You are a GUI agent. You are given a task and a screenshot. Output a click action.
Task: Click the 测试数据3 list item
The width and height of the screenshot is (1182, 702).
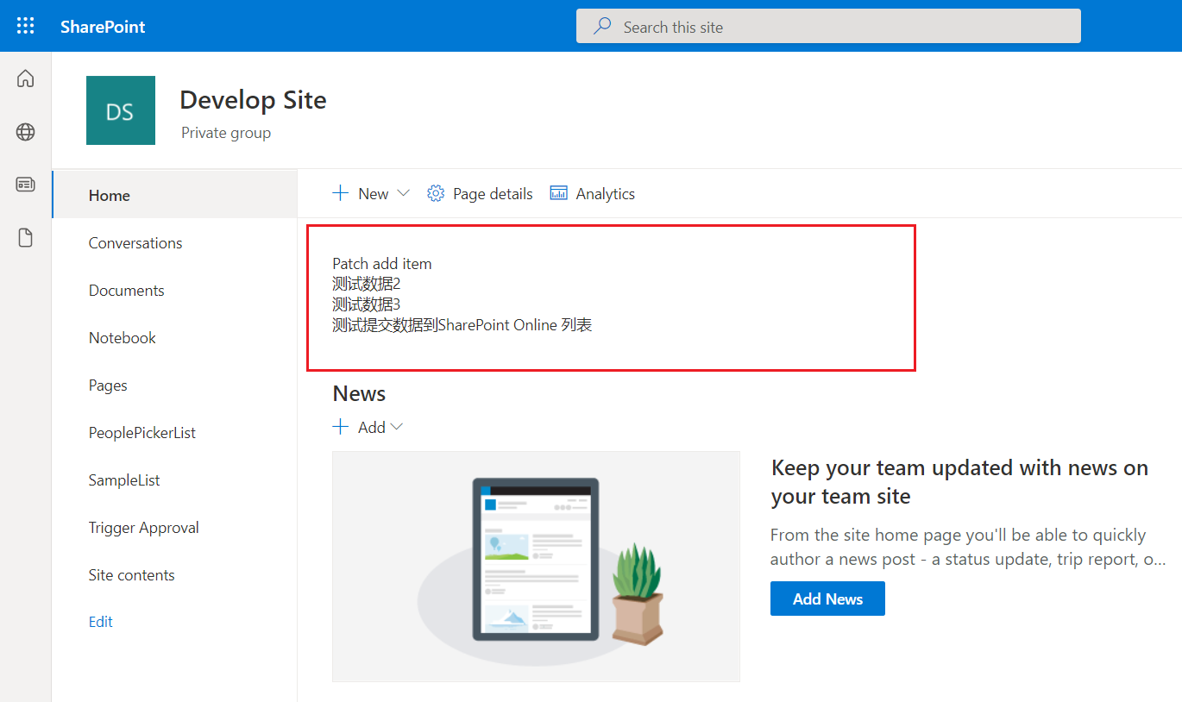367,304
